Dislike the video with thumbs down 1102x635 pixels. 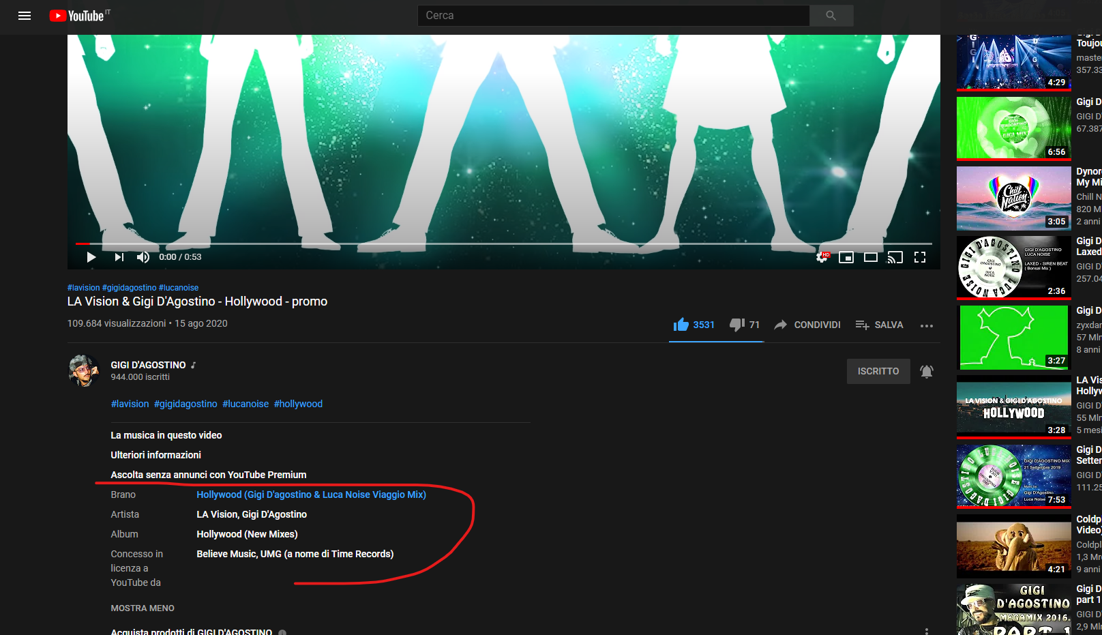click(736, 325)
